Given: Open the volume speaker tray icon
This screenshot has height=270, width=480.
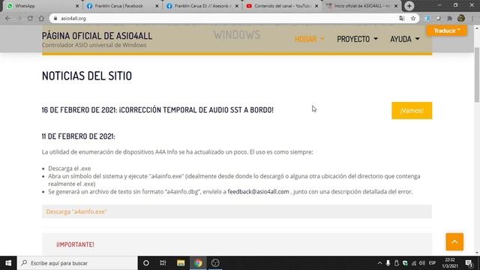Looking at the screenshot, I should (x=422, y=263).
